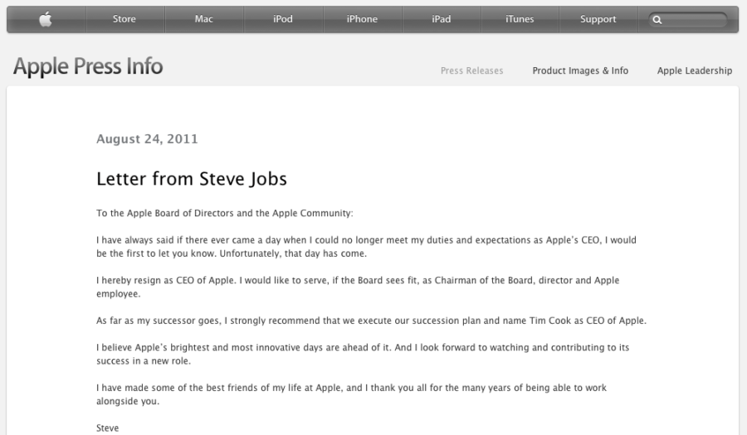The image size is (747, 435).
Task: Open iTunes from the top bar
Action: 520,19
